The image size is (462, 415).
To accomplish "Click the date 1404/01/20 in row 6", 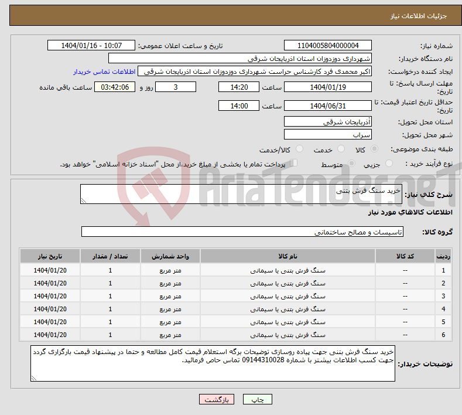I will click(x=50, y=335).
